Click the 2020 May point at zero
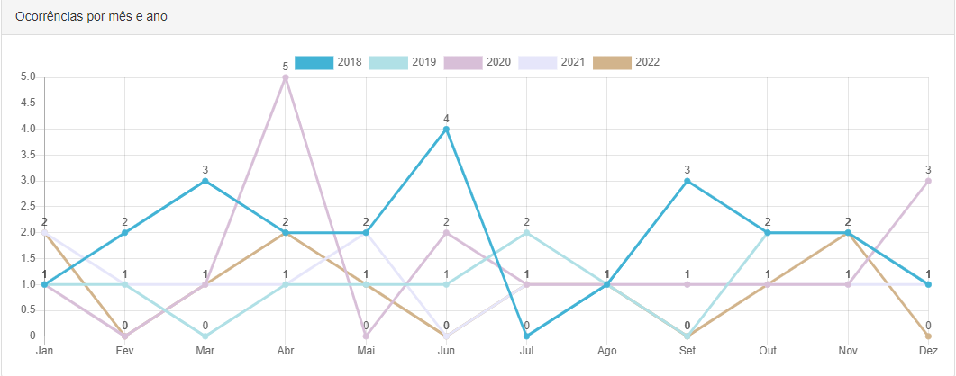The height and width of the screenshot is (376, 956). click(x=366, y=336)
